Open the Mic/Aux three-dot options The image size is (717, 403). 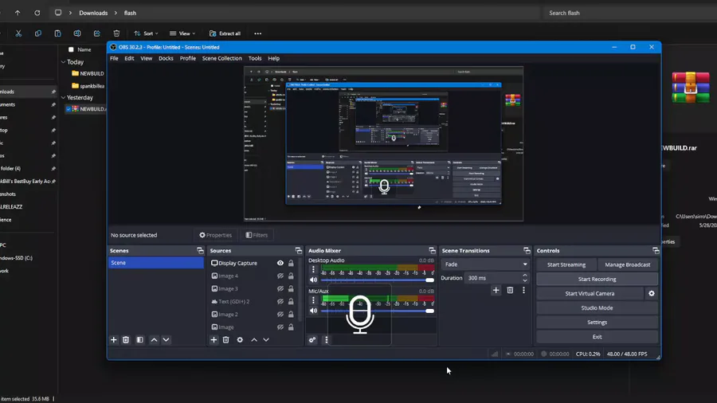click(x=313, y=300)
